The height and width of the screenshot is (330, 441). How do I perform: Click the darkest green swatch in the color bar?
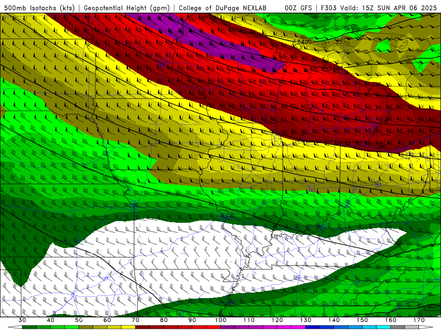pyautogui.click(x=29, y=327)
